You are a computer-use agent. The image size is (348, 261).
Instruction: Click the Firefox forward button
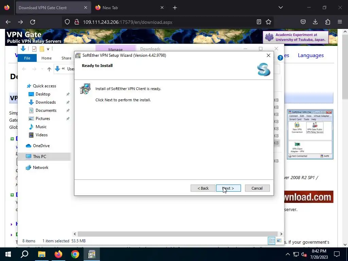(x=20, y=22)
